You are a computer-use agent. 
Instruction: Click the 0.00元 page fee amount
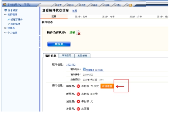[94, 94]
